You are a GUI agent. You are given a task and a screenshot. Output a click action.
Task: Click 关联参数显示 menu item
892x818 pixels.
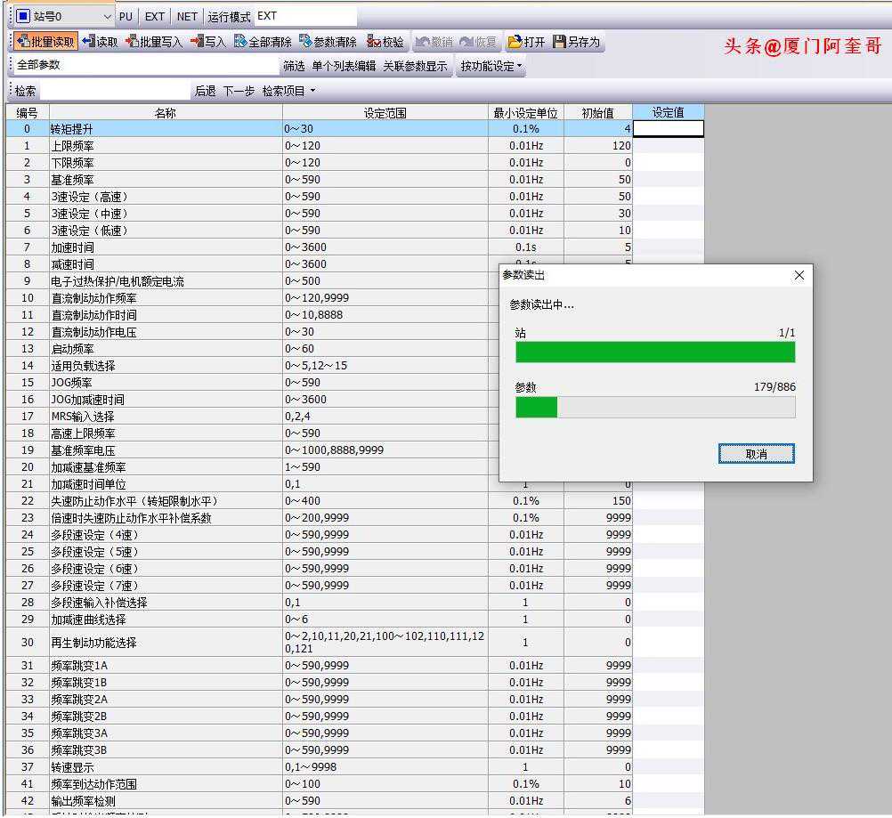(415, 66)
